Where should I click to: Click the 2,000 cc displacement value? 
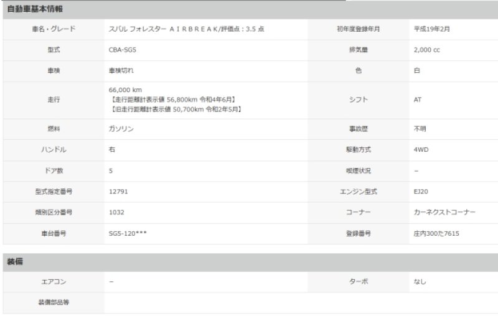(426, 50)
